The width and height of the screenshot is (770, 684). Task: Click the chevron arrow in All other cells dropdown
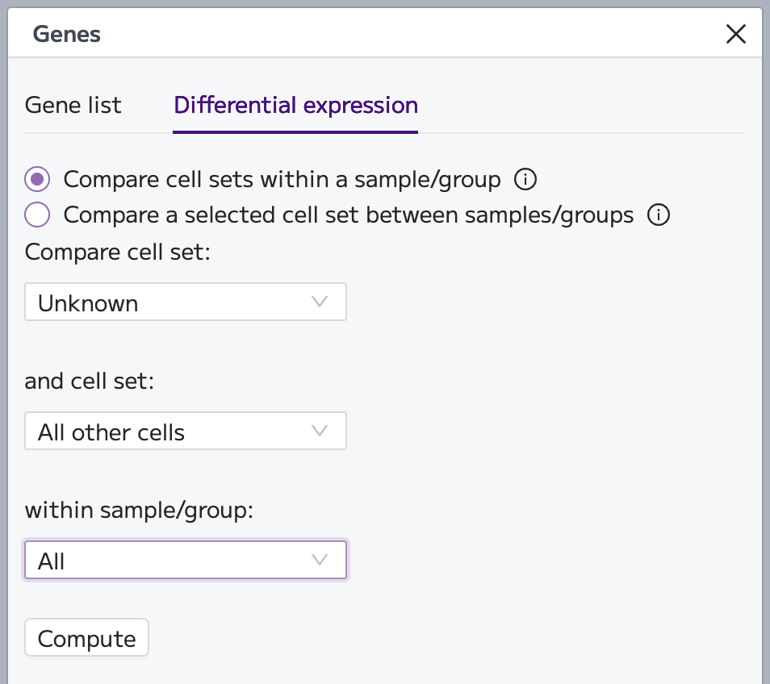coord(319,431)
